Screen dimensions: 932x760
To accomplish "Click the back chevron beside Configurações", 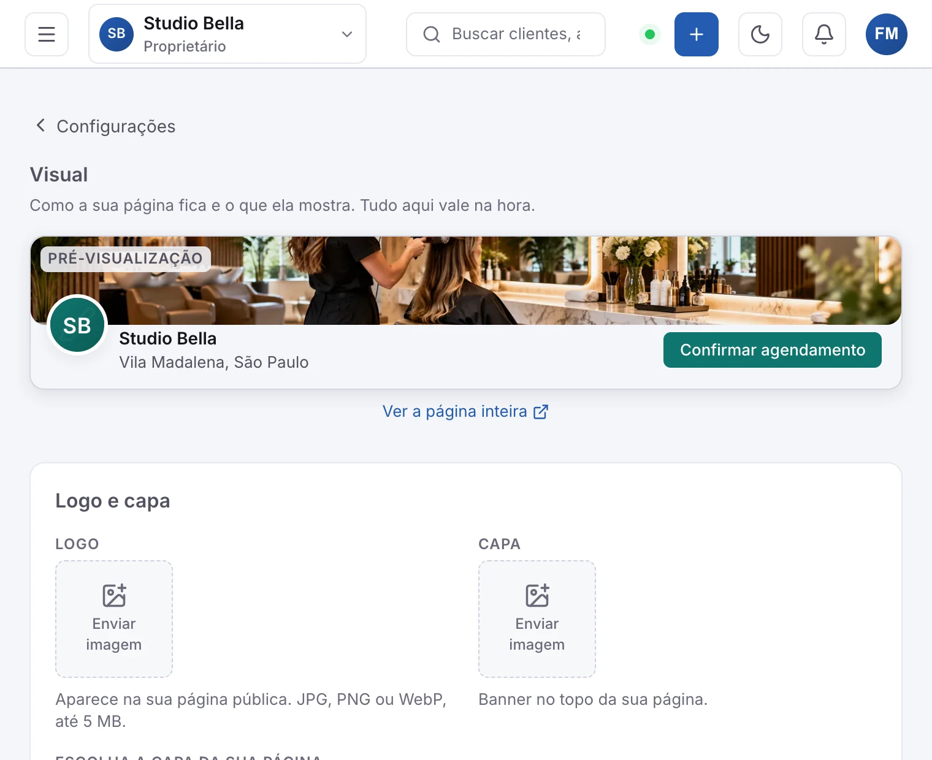I will pos(40,126).
